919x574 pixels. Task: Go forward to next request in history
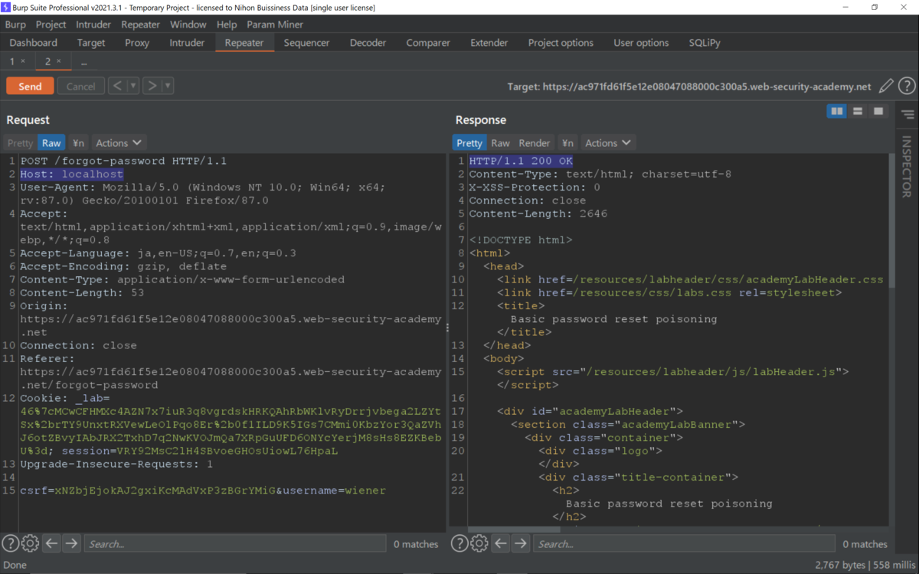click(x=152, y=86)
